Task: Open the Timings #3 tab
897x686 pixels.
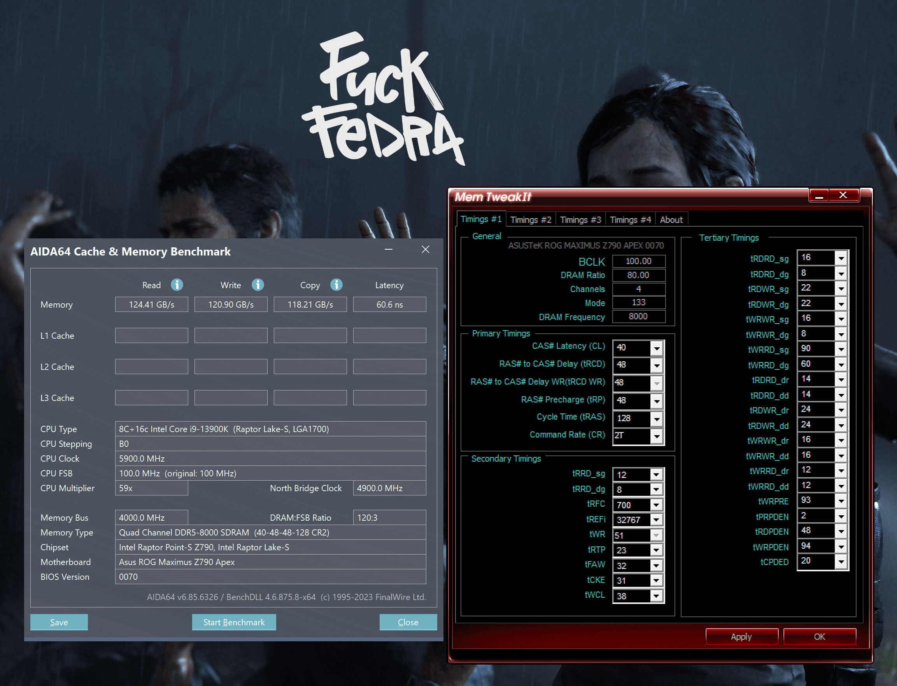Action: (580, 220)
